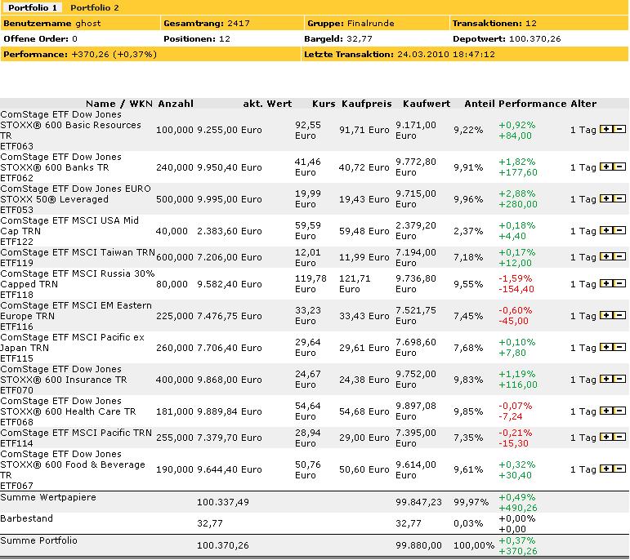This screenshot has width=630, height=560.
Task: Select the Portfolio 1 tab
Action: (x=33, y=7)
